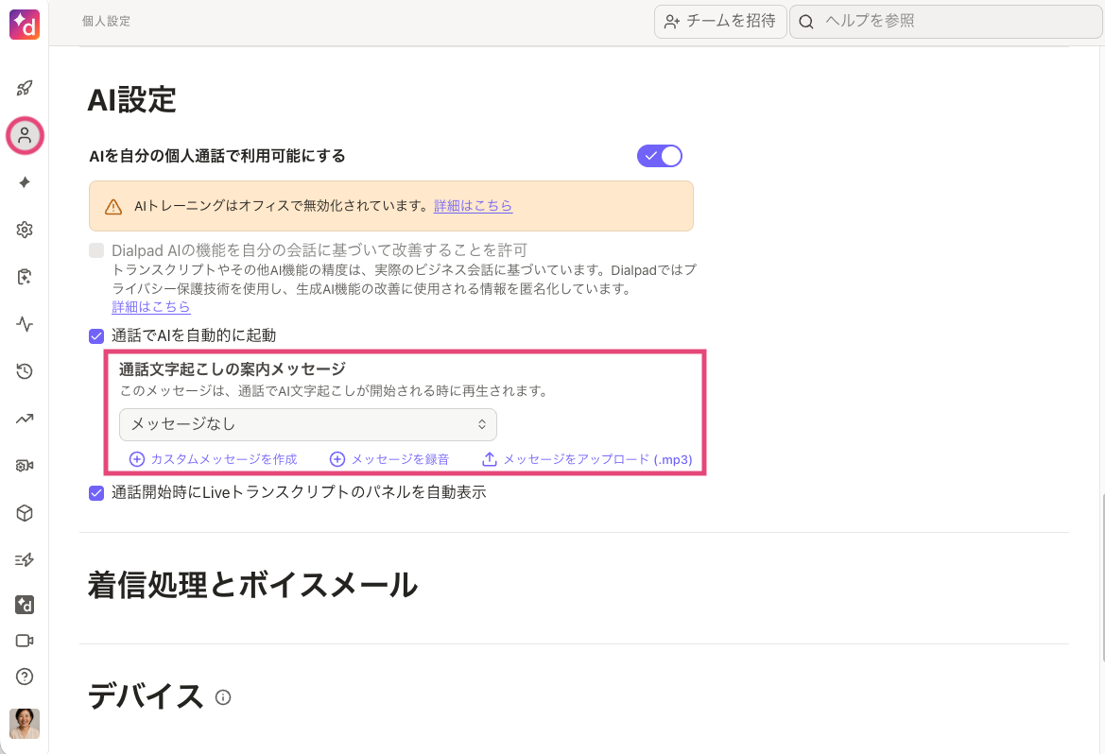Click the Dialpad logo icon
1105x754 pixels.
[x=25, y=25]
